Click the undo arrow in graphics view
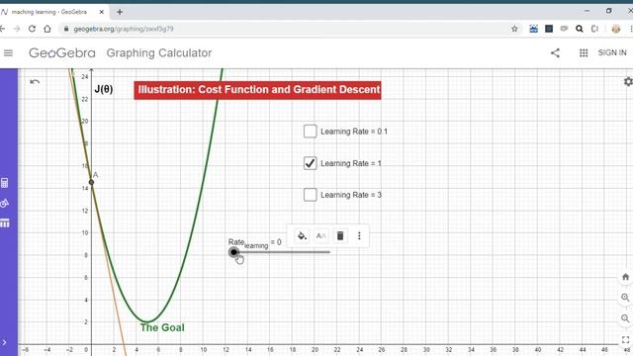This screenshot has width=633, height=356. tap(35, 82)
